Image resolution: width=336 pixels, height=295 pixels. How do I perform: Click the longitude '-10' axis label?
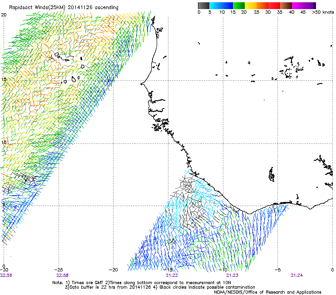(223, 270)
